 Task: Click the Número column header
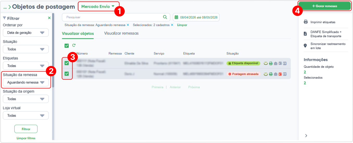[82, 54]
